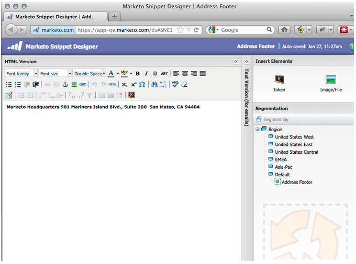Insert a horizontal rule
This screenshot has width=356, height=264.
click(x=83, y=84)
